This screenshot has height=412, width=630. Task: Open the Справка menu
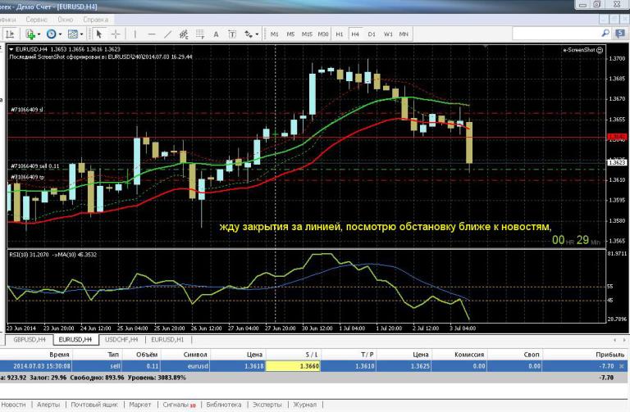(96, 20)
